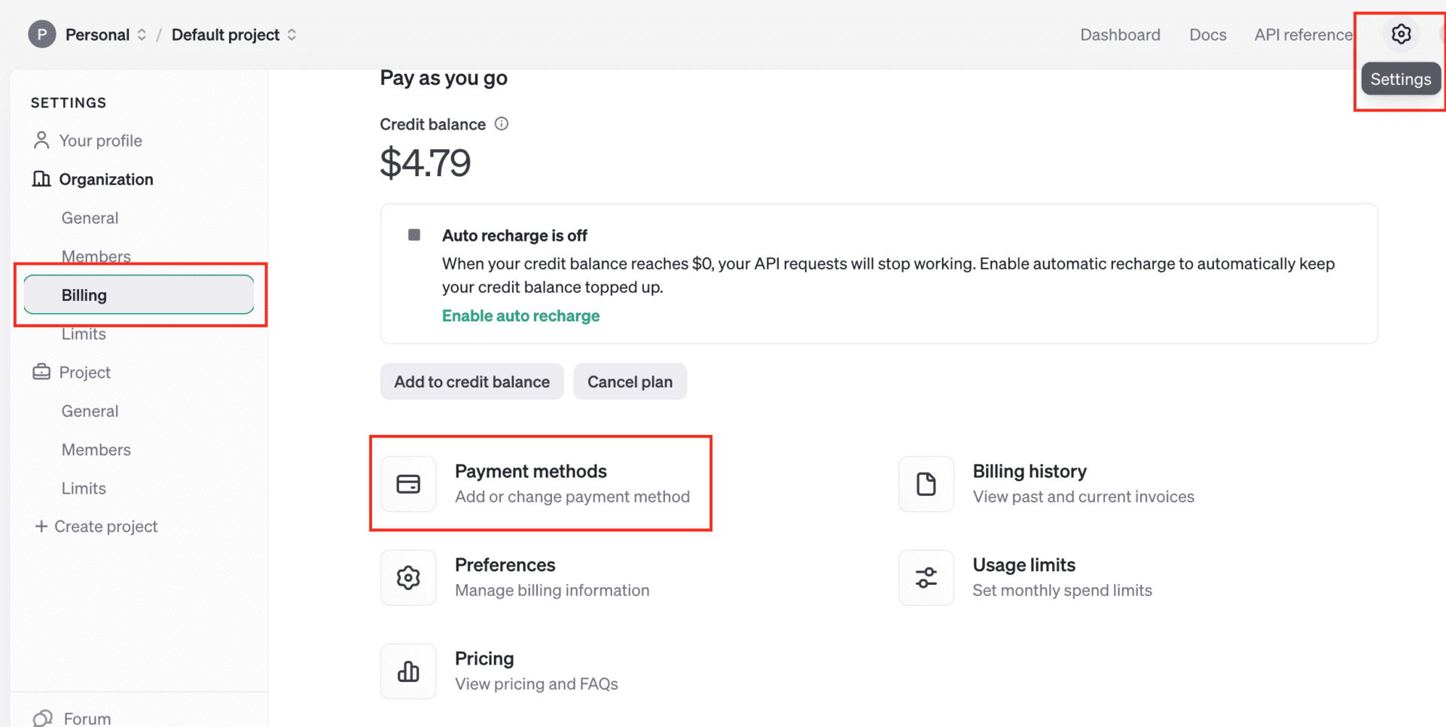Click the Preferences gear icon
This screenshot has height=727, width=1446.
click(408, 578)
